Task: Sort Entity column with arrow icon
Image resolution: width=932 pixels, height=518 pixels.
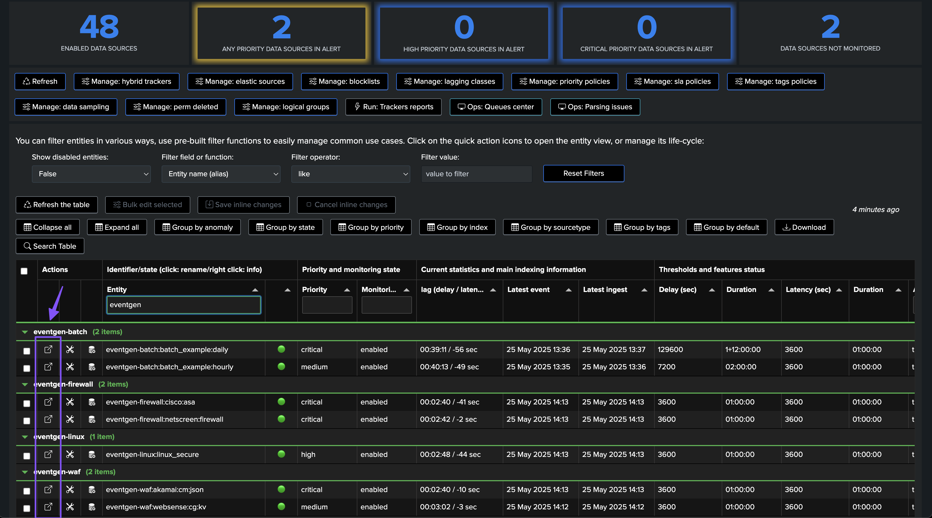Action: tap(255, 290)
